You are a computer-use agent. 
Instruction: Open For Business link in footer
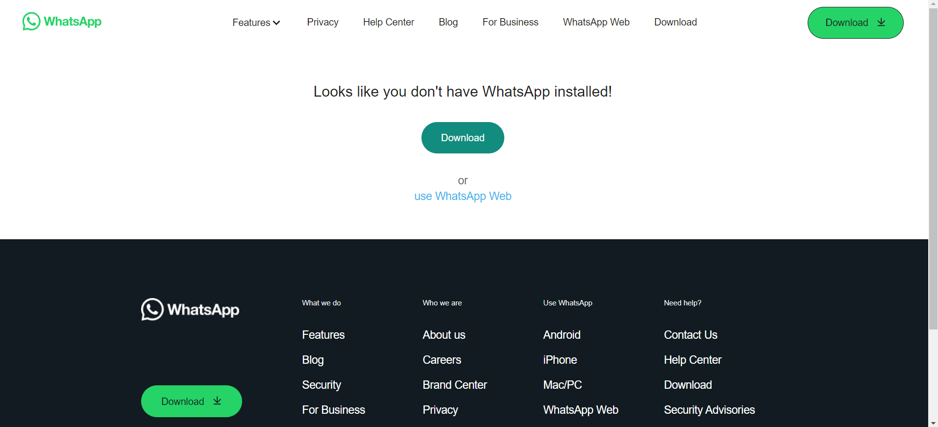point(333,410)
